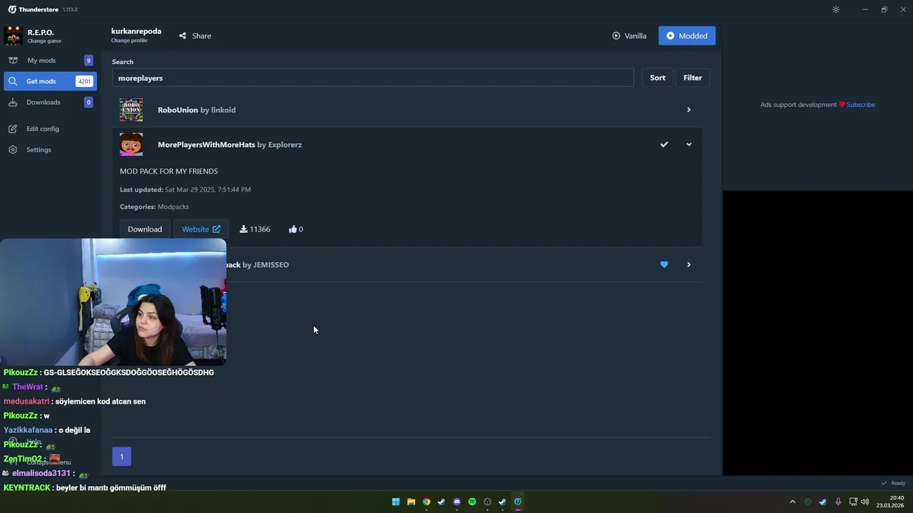
Task: Open the mod Website link
Action: point(201,229)
